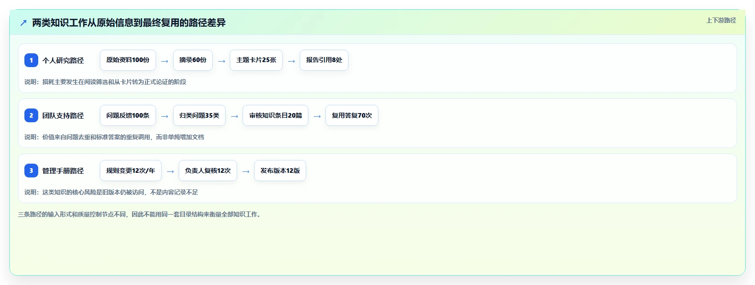This screenshot has height=285, width=755.
Task: Click the 报告引用8处 step box
Action: coord(324,60)
